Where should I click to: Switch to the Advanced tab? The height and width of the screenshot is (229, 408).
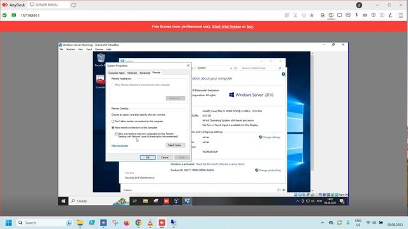click(x=145, y=73)
